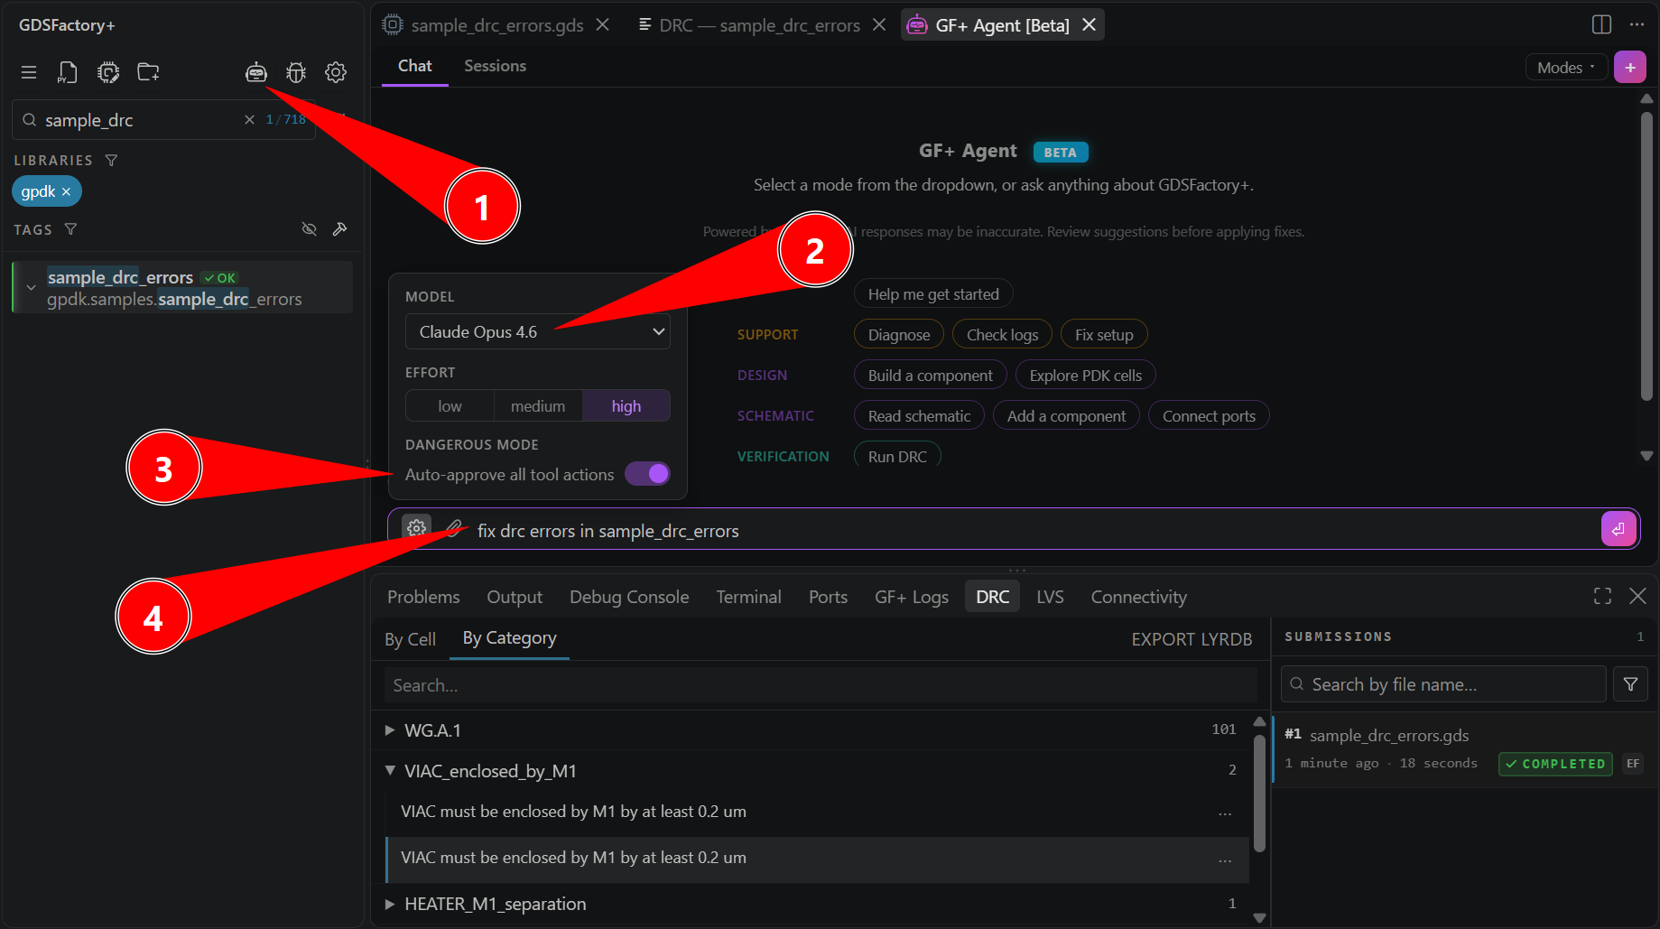Collapse the VIAC_enclosed_by_M1 category
The height and width of the screenshot is (929, 1660).
pos(390,771)
